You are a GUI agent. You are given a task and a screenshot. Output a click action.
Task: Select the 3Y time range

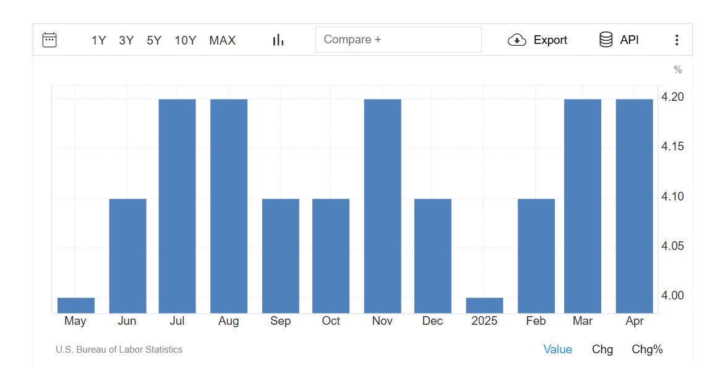tap(126, 41)
